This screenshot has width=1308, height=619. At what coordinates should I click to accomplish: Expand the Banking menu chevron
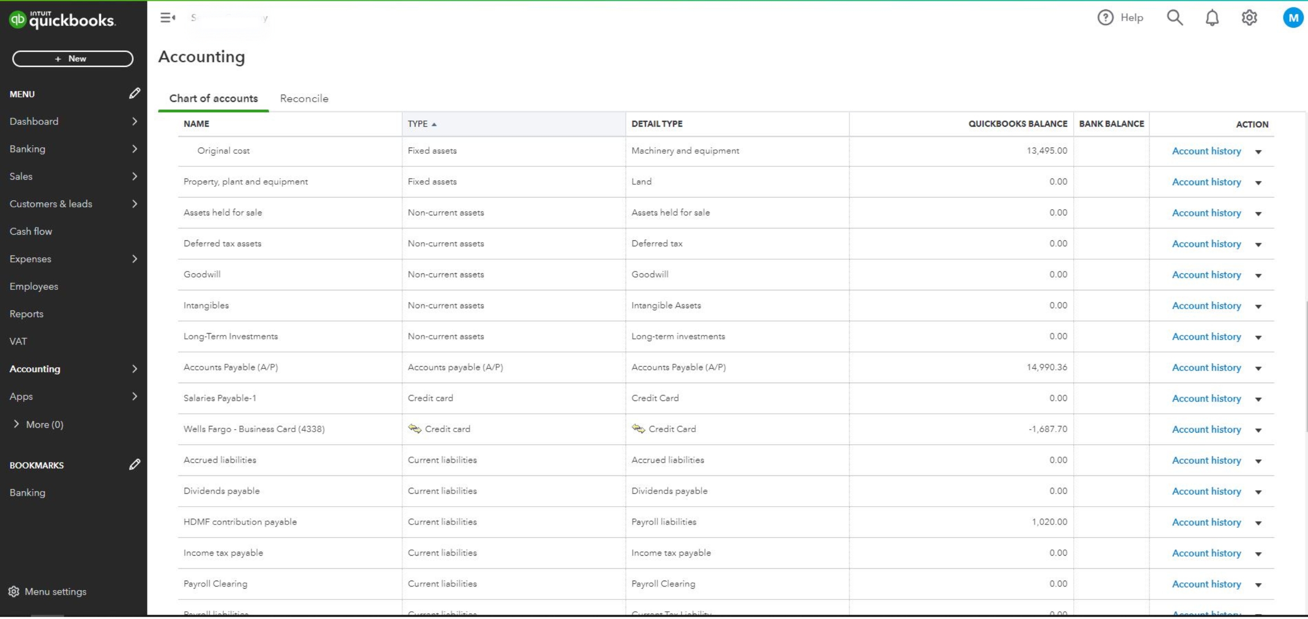pos(134,149)
